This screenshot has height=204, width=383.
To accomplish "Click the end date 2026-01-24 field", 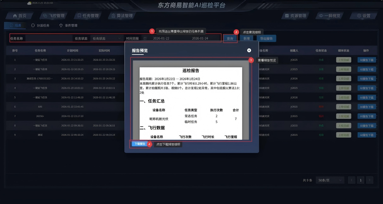I will [200, 38].
